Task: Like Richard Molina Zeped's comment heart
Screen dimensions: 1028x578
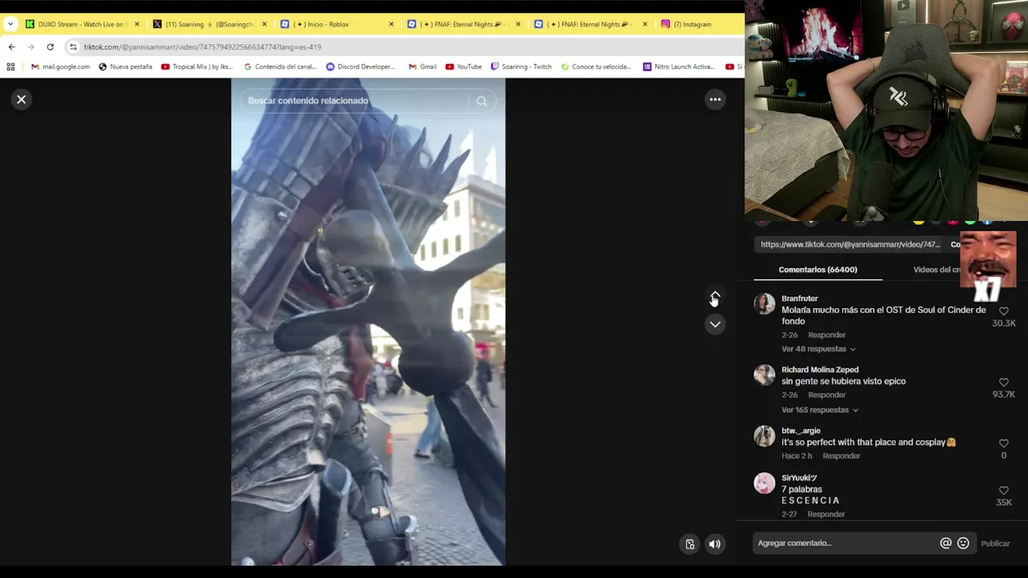Action: [1003, 383]
